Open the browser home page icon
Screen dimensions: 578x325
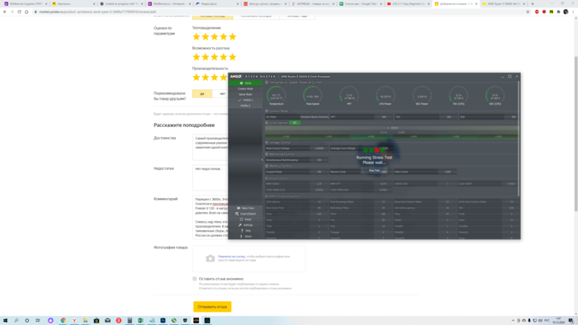coord(26,12)
